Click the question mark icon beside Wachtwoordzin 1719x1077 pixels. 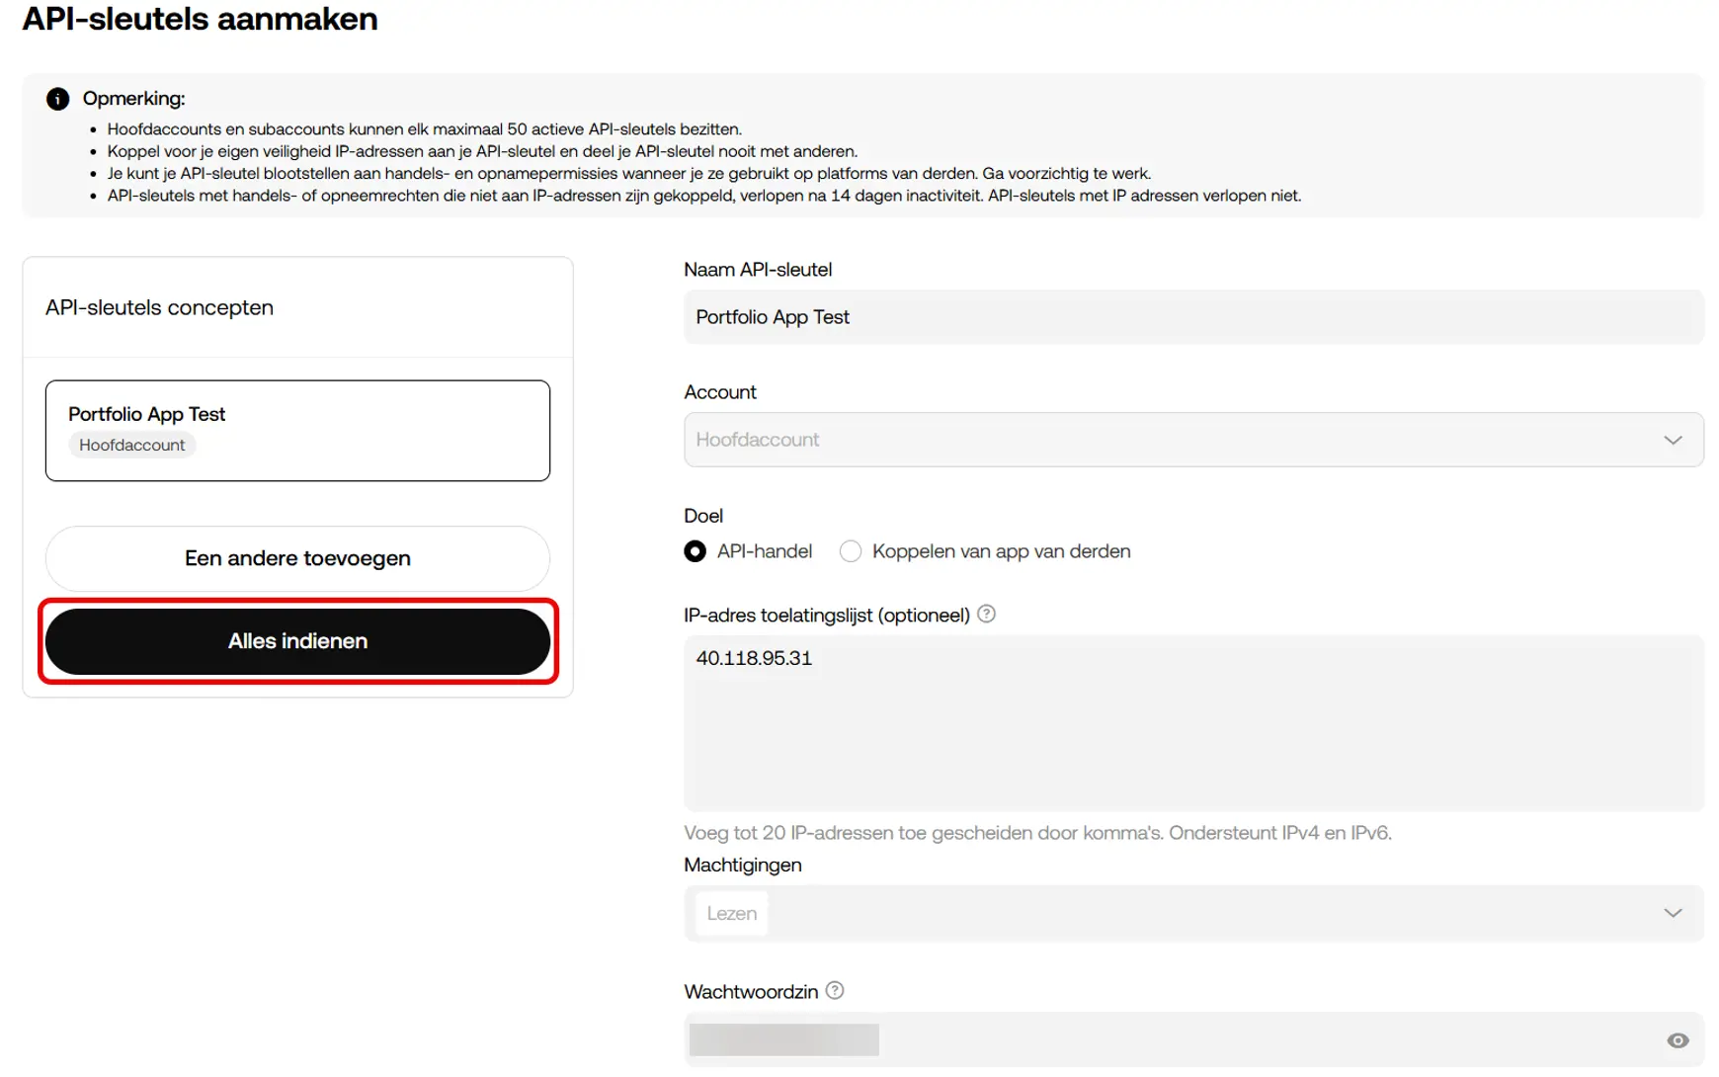tap(834, 991)
